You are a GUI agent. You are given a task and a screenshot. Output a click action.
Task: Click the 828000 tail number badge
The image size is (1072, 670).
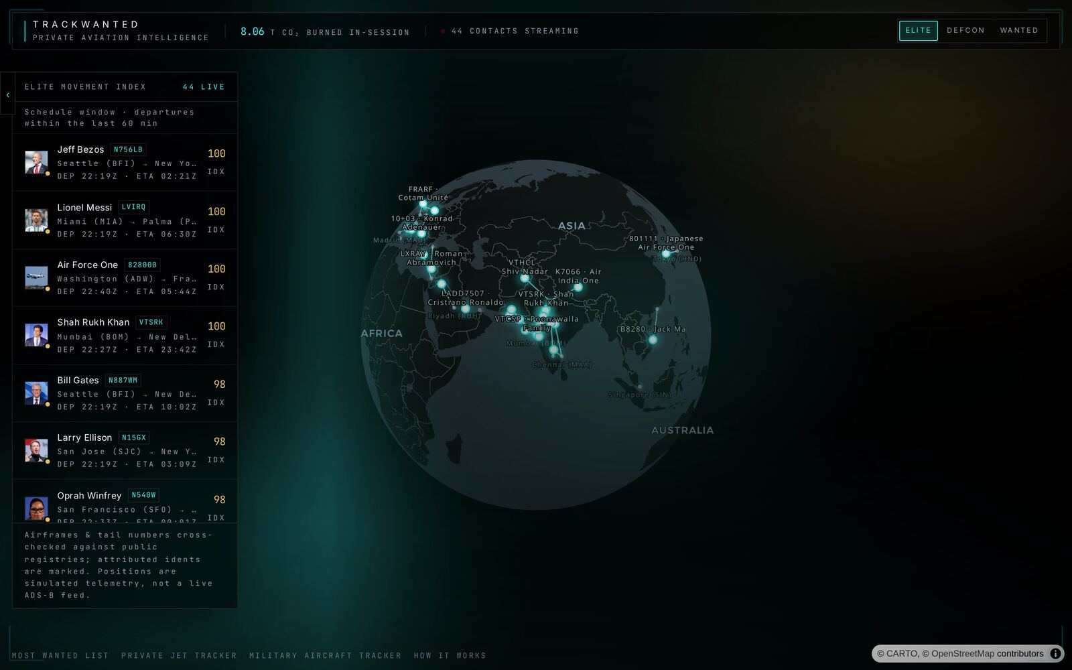pyautogui.click(x=142, y=265)
